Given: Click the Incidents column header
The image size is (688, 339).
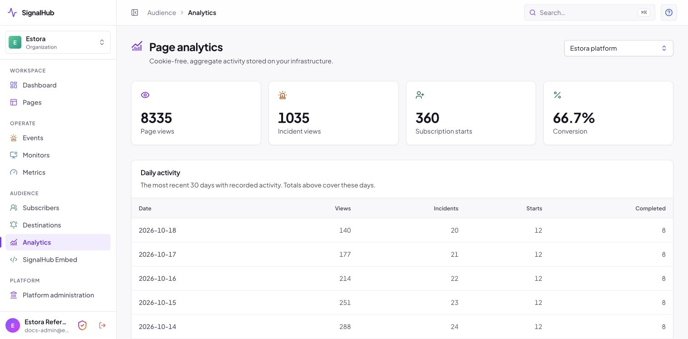Looking at the screenshot, I should pos(446,208).
